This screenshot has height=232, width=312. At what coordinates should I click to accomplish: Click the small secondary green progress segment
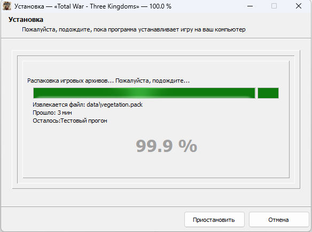268,93
